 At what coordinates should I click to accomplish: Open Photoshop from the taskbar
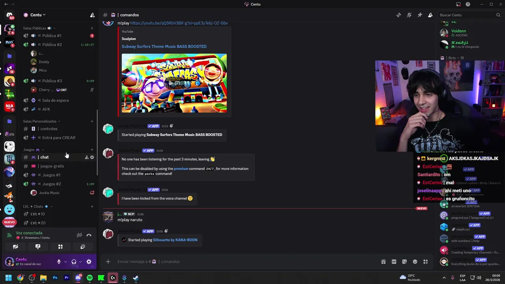55,278
